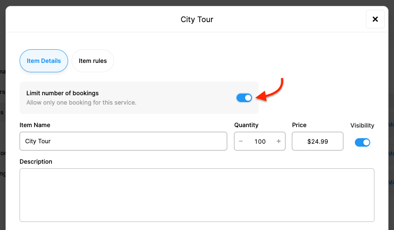Image resolution: width=394 pixels, height=230 pixels.
Task: Close the City Tour dialog
Action: tap(375, 19)
